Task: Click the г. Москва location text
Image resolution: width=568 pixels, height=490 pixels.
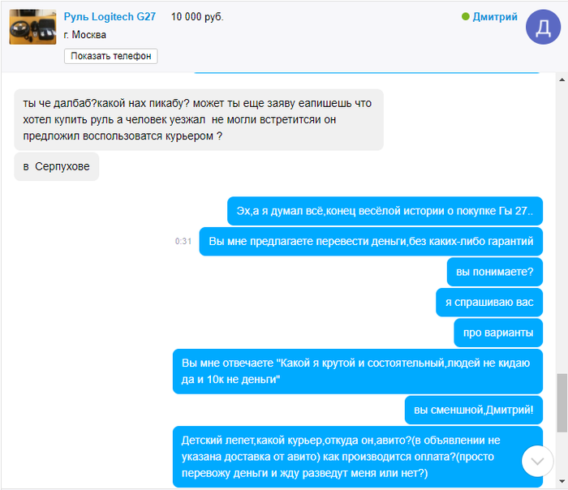Action: pos(84,35)
